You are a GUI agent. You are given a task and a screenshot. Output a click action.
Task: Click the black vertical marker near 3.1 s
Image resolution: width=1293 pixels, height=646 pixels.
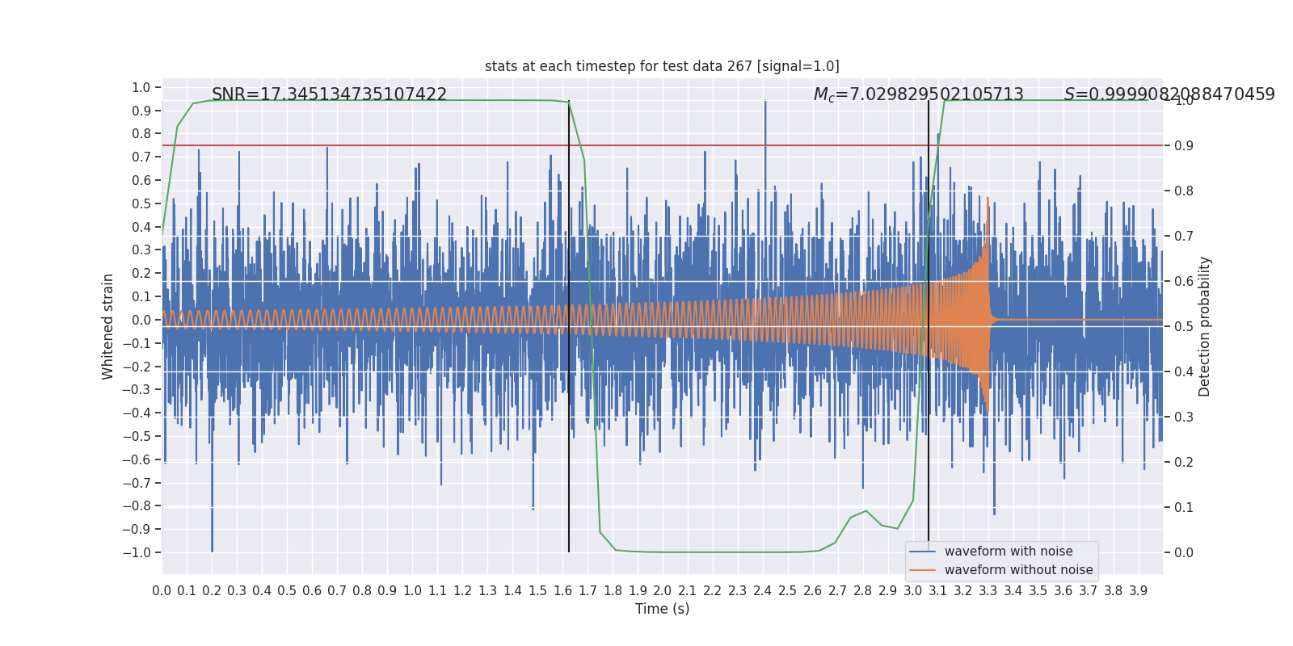coord(929,326)
